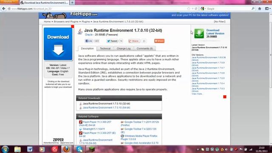Open old version Java Runtime 1.7.0.7 link

208,69
